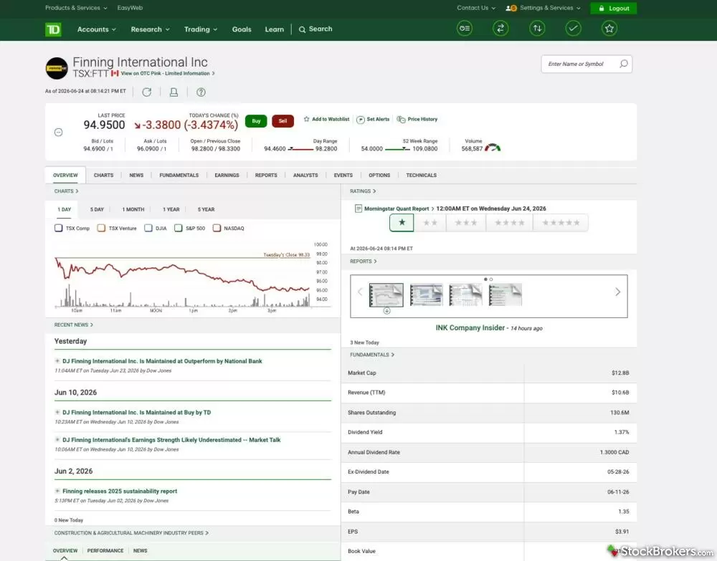Image resolution: width=717 pixels, height=561 pixels.
Task: Print the page using the printer icon
Action: (x=174, y=92)
